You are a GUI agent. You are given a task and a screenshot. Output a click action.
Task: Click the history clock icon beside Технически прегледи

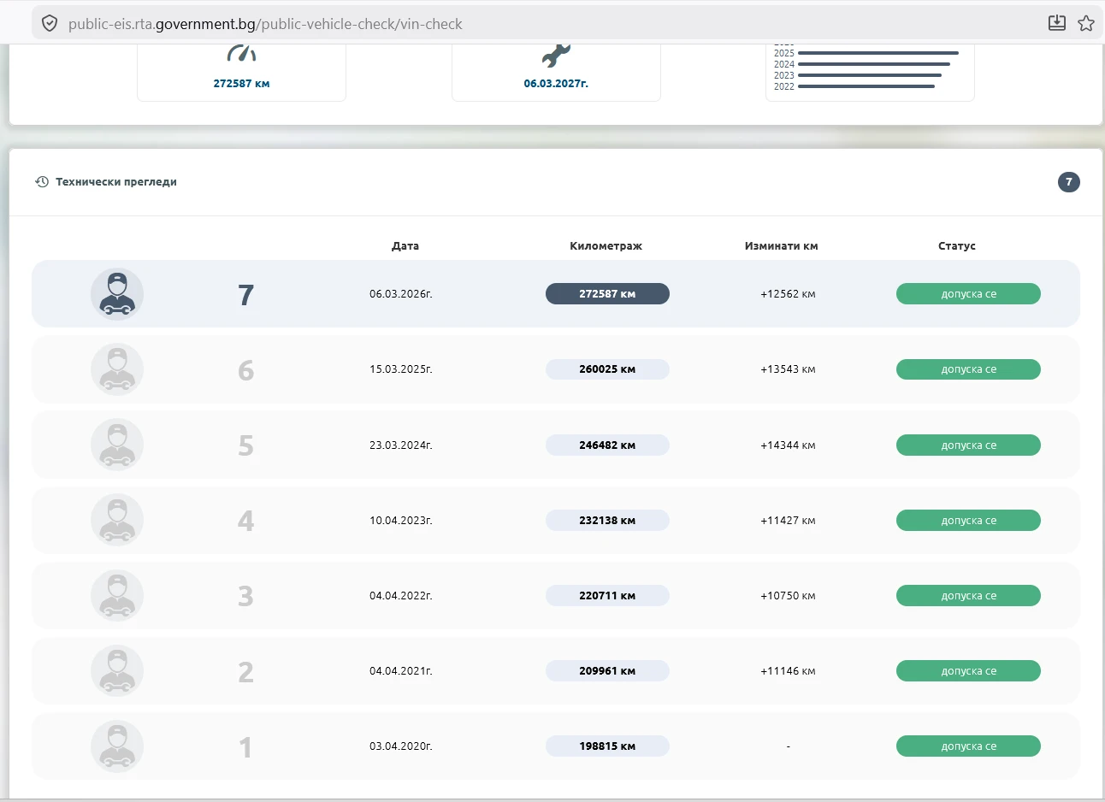(x=42, y=182)
